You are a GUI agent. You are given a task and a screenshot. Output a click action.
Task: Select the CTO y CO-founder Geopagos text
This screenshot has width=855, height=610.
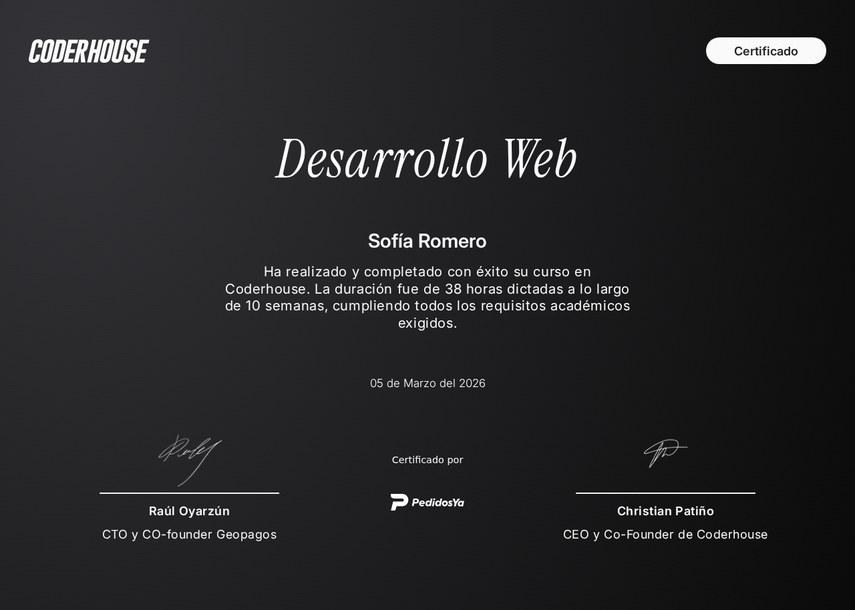pyautogui.click(x=189, y=534)
